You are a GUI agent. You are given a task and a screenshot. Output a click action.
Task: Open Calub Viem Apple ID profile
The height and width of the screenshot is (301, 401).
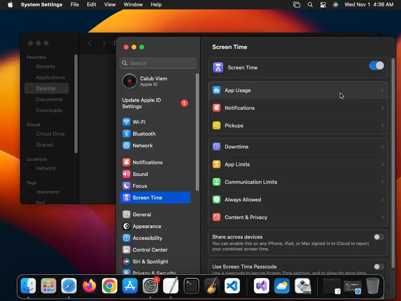pos(155,81)
